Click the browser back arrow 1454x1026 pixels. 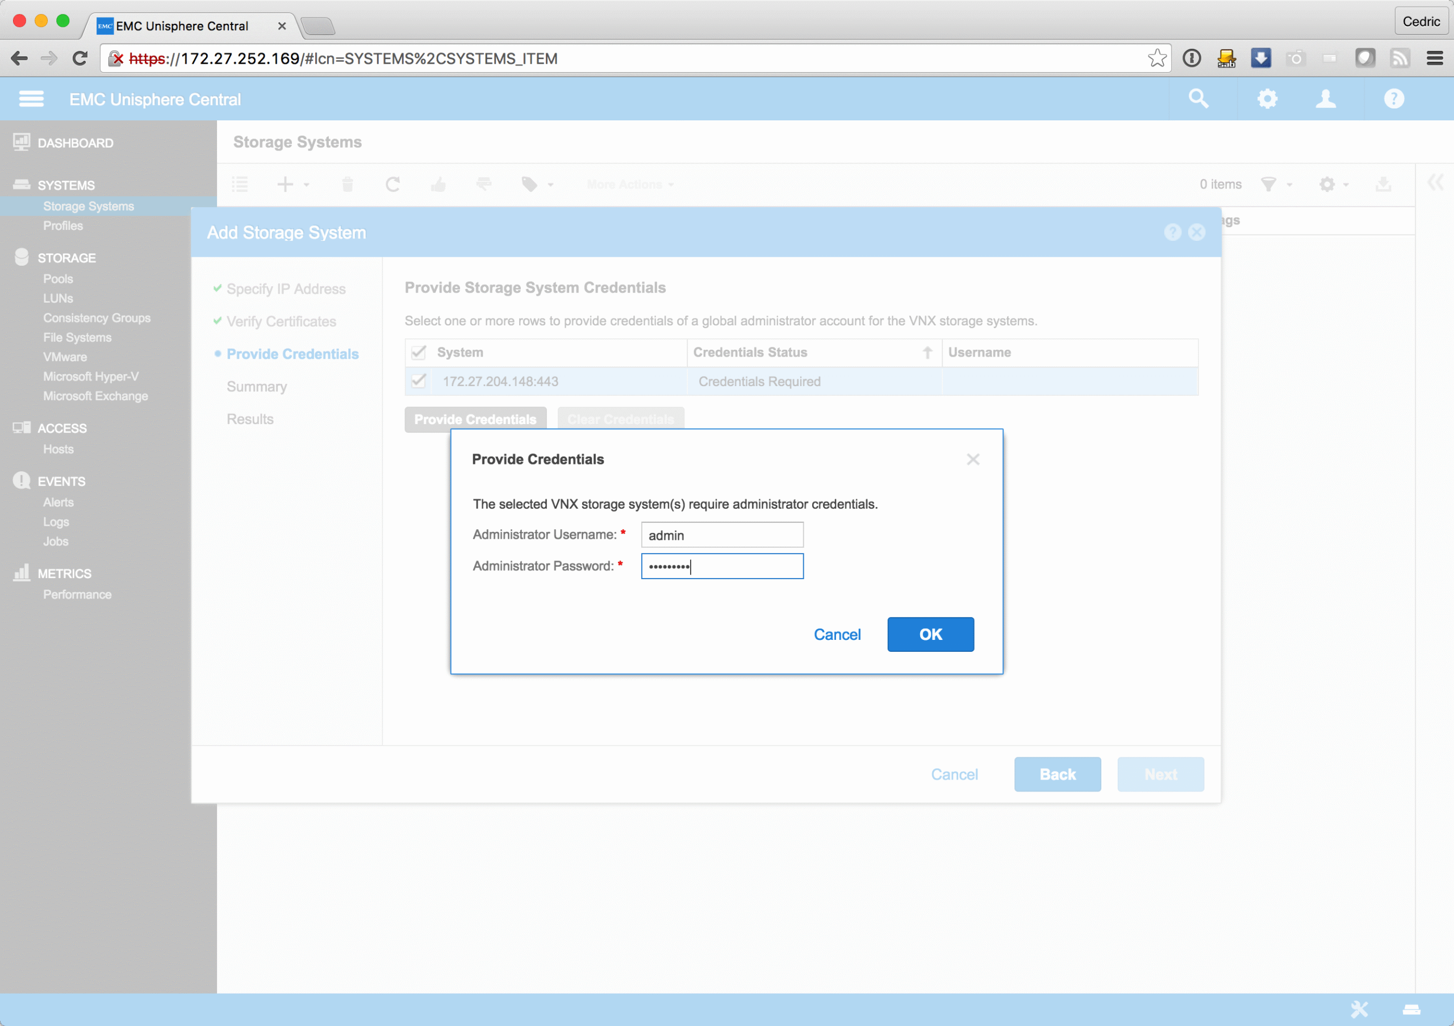(20, 59)
